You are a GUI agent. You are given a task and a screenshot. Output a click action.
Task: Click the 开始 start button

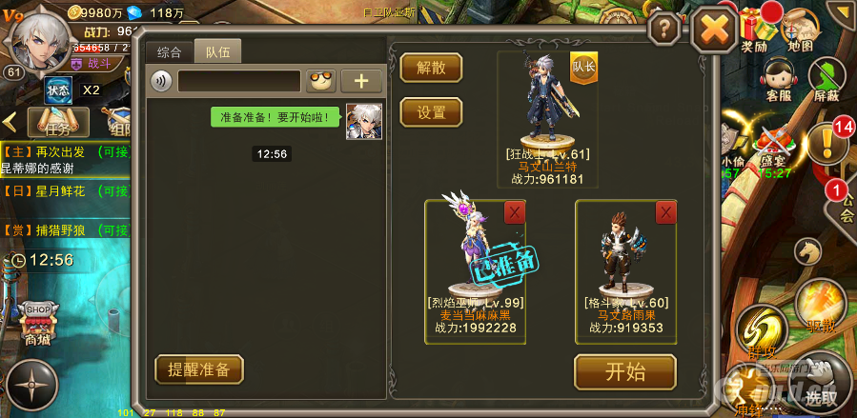(625, 372)
